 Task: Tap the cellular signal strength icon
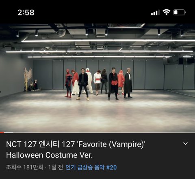155,13
